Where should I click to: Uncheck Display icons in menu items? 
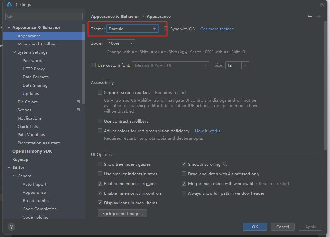click(x=100, y=203)
